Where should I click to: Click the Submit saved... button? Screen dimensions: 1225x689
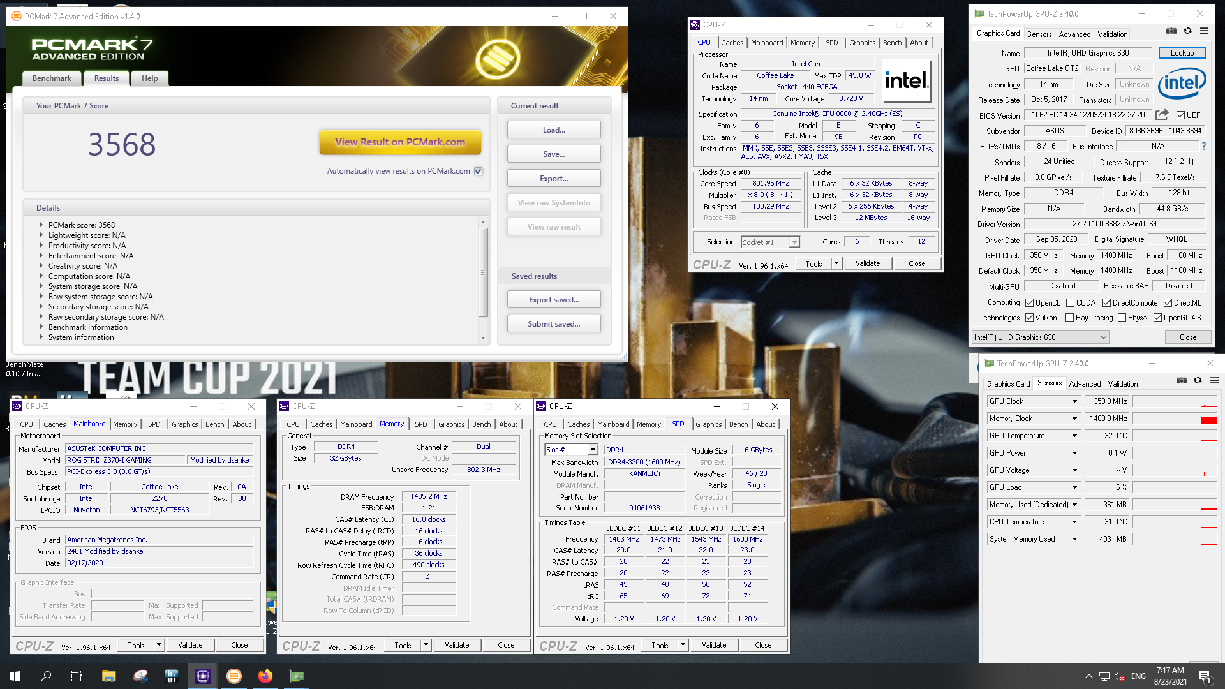click(554, 324)
